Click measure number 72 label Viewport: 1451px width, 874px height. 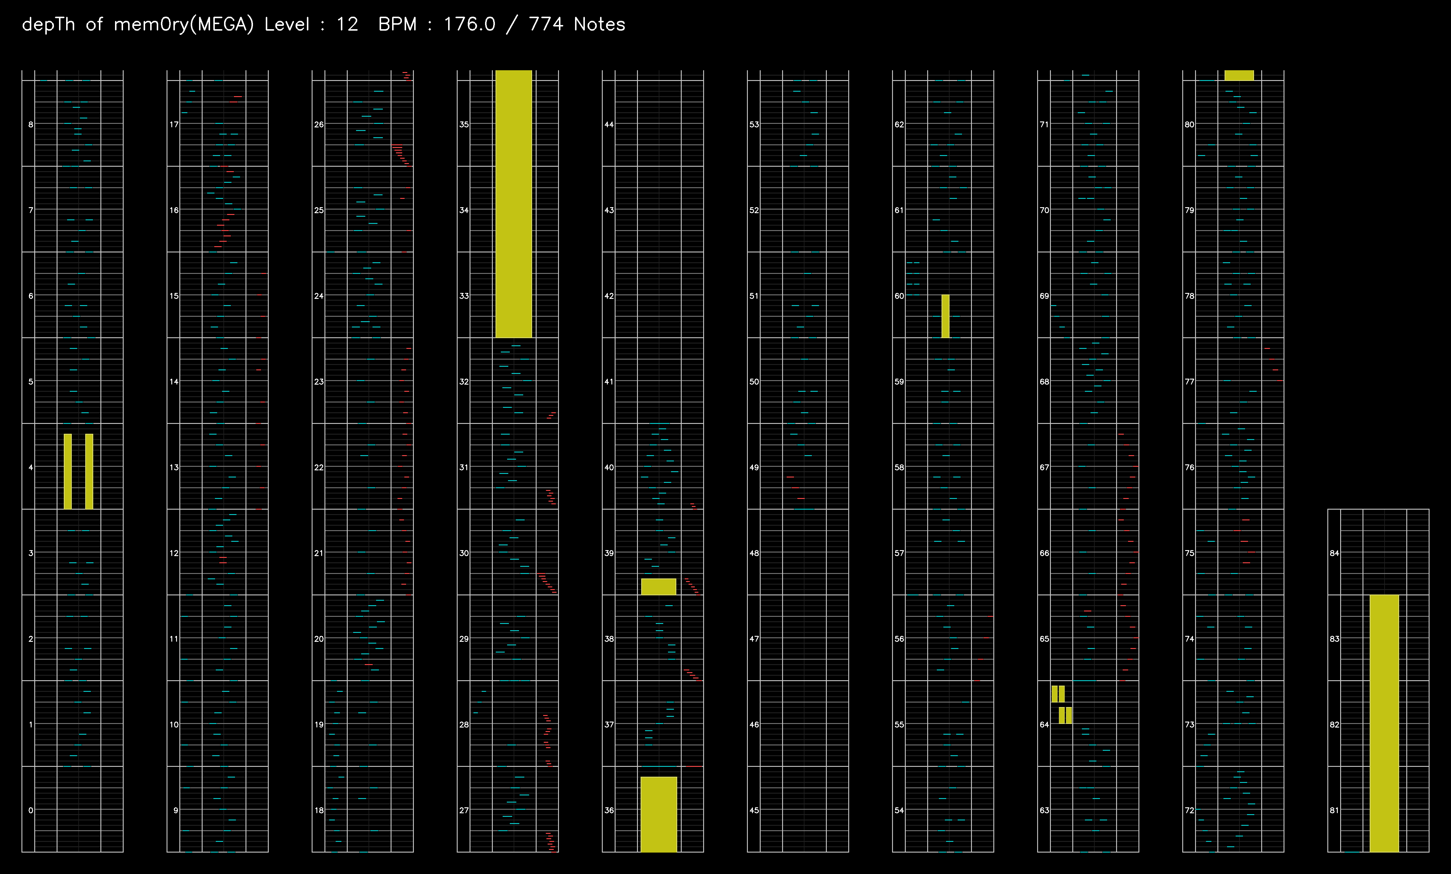[x=1189, y=810]
